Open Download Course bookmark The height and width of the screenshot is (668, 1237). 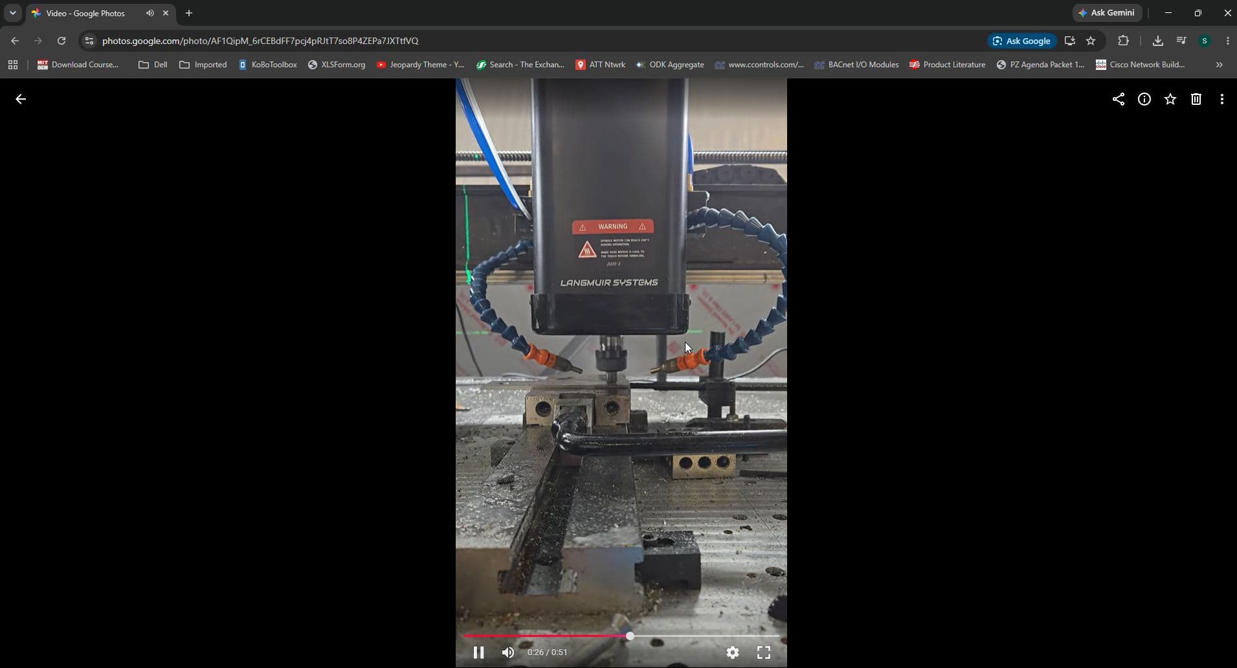coord(78,65)
